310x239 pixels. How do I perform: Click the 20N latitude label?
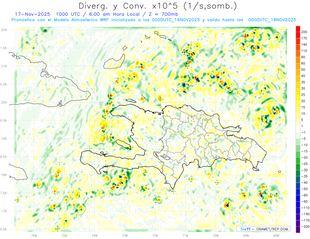pyautogui.click(x=4, y=102)
